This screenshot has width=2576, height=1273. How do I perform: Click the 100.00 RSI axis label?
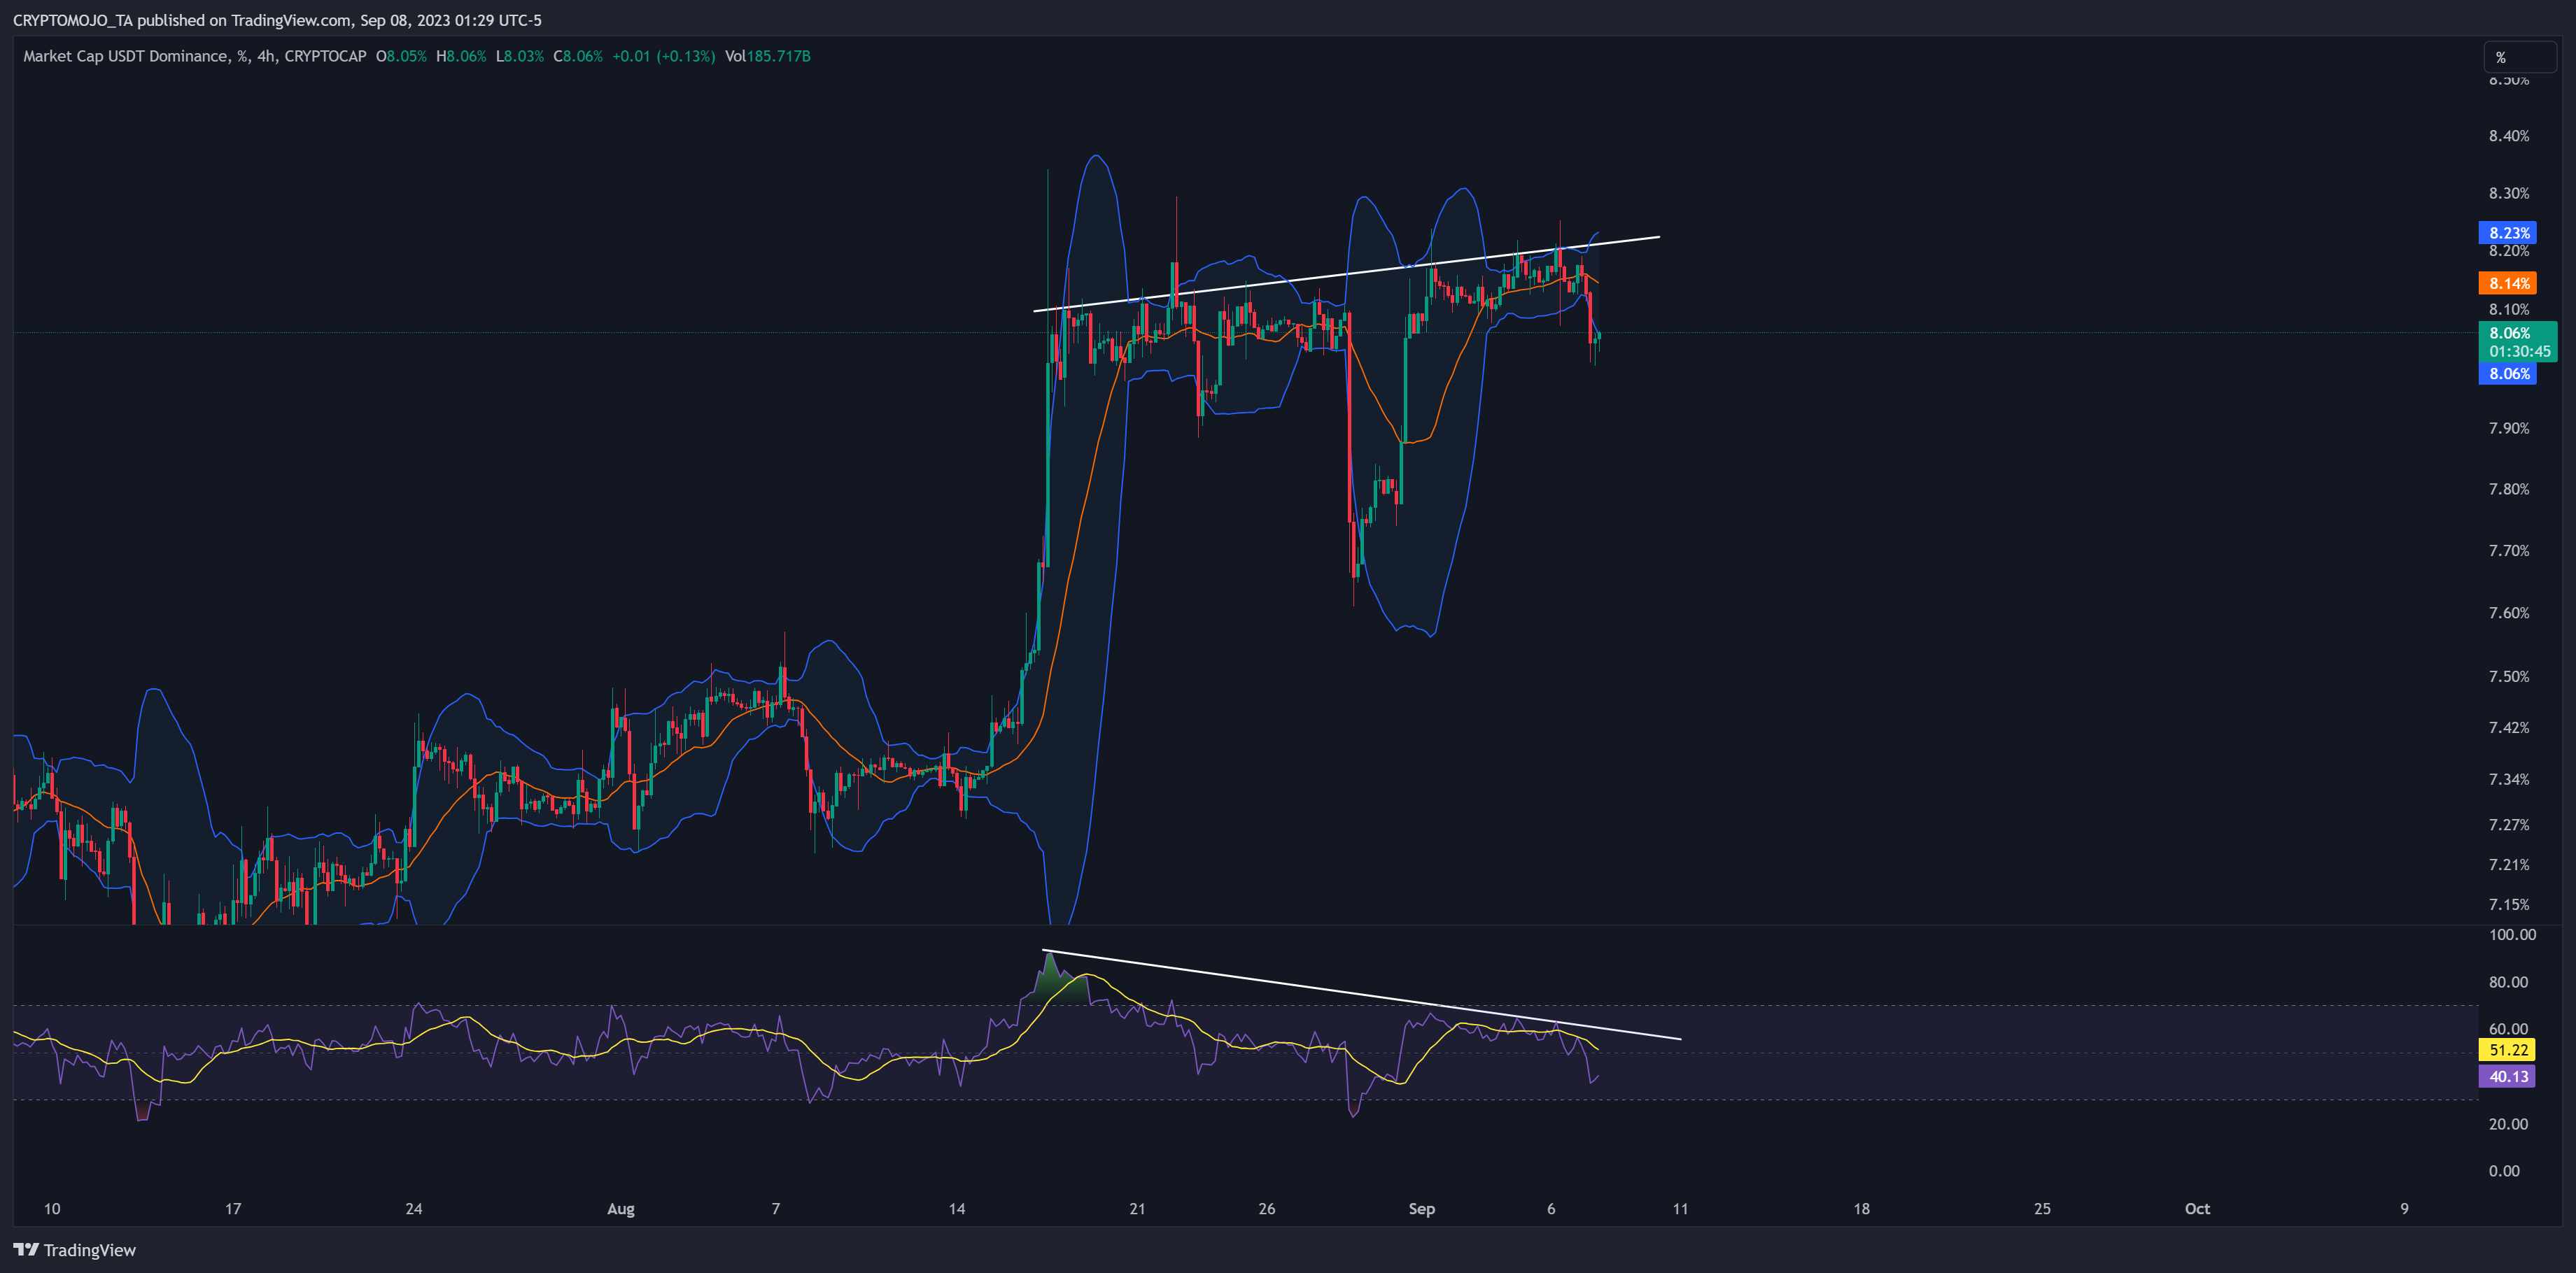pyautogui.click(x=2512, y=935)
